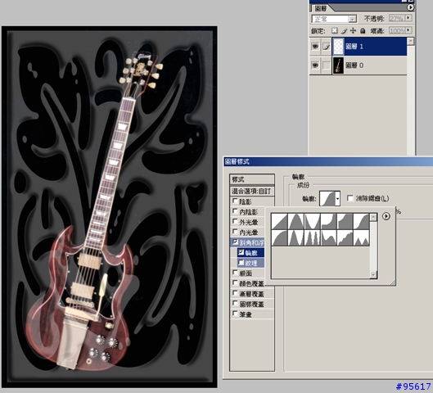Screen dimensions: 433x393
Task: Enable the 漸層覆蓋 gradient overlay checkbox
Action: [x=235, y=293]
